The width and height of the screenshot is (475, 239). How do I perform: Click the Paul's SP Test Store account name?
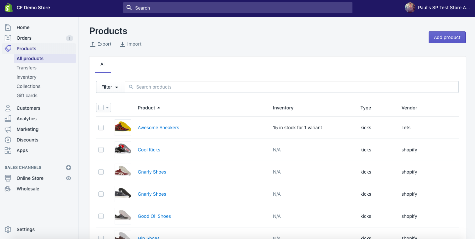coord(444,8)
